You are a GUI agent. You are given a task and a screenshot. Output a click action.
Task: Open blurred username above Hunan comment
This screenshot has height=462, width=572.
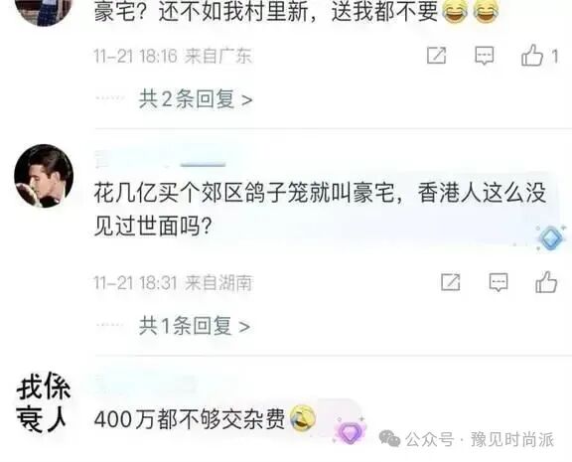[161, 160]
